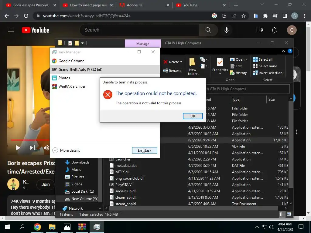Close the Boris escapes Prison tab

55,5
